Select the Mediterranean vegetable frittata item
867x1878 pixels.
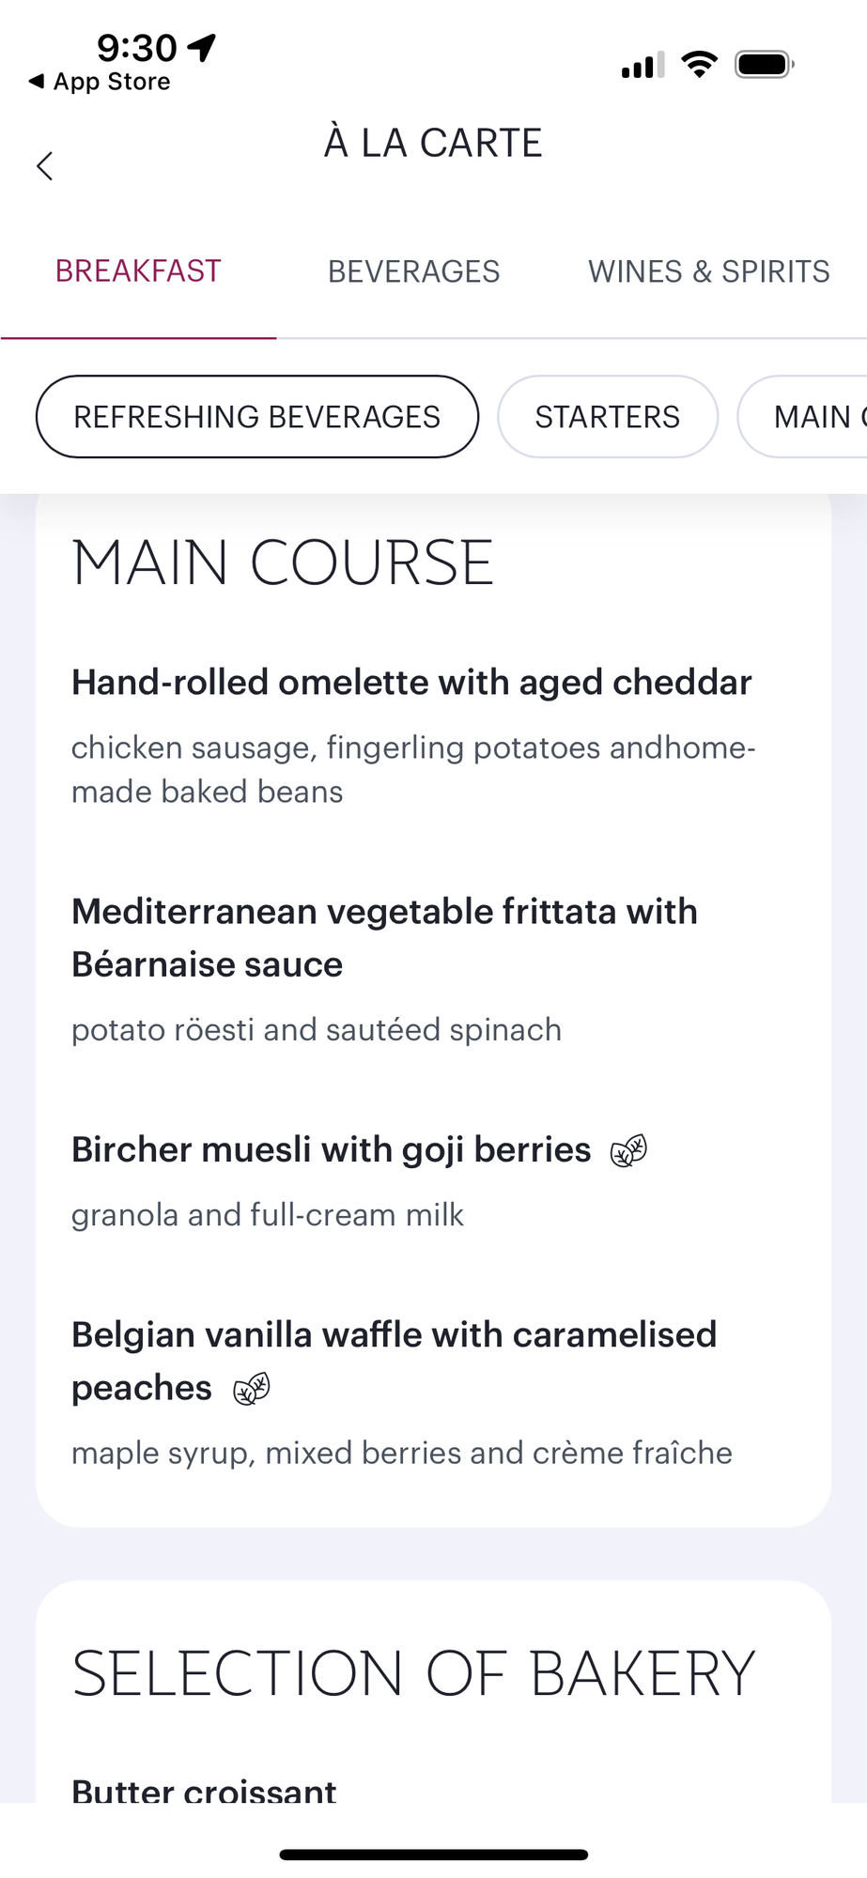(384, 938)
